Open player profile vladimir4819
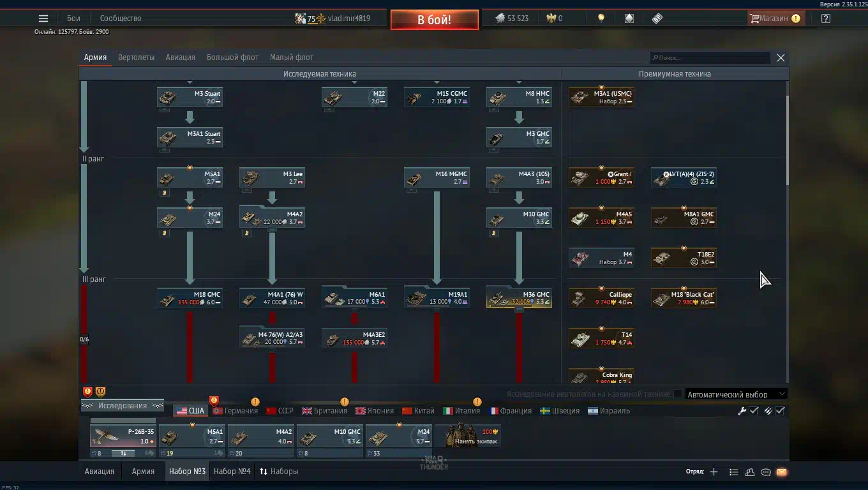868x490 pixels. coord(333,19)
